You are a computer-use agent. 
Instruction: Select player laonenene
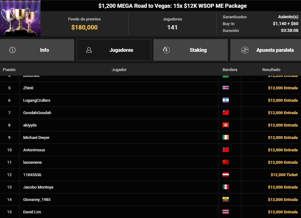[33, 162]
